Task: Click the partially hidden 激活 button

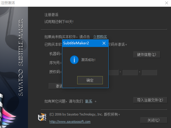Action: (55, 86)
